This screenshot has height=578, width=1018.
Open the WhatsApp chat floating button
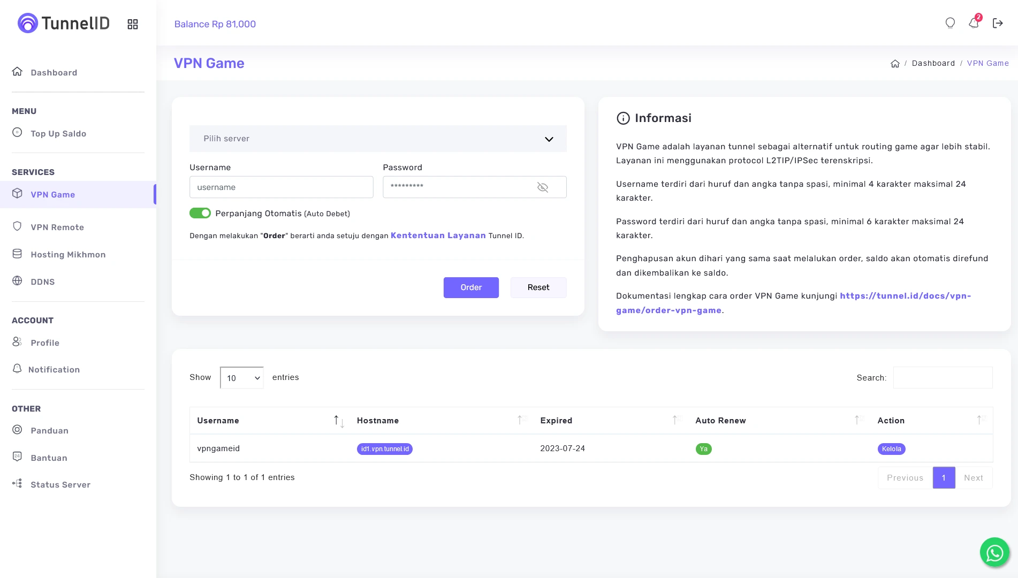tap(994, 552)
